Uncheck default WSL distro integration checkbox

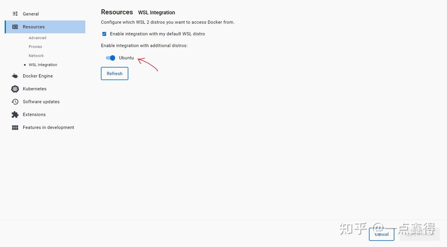pos(104,34)
